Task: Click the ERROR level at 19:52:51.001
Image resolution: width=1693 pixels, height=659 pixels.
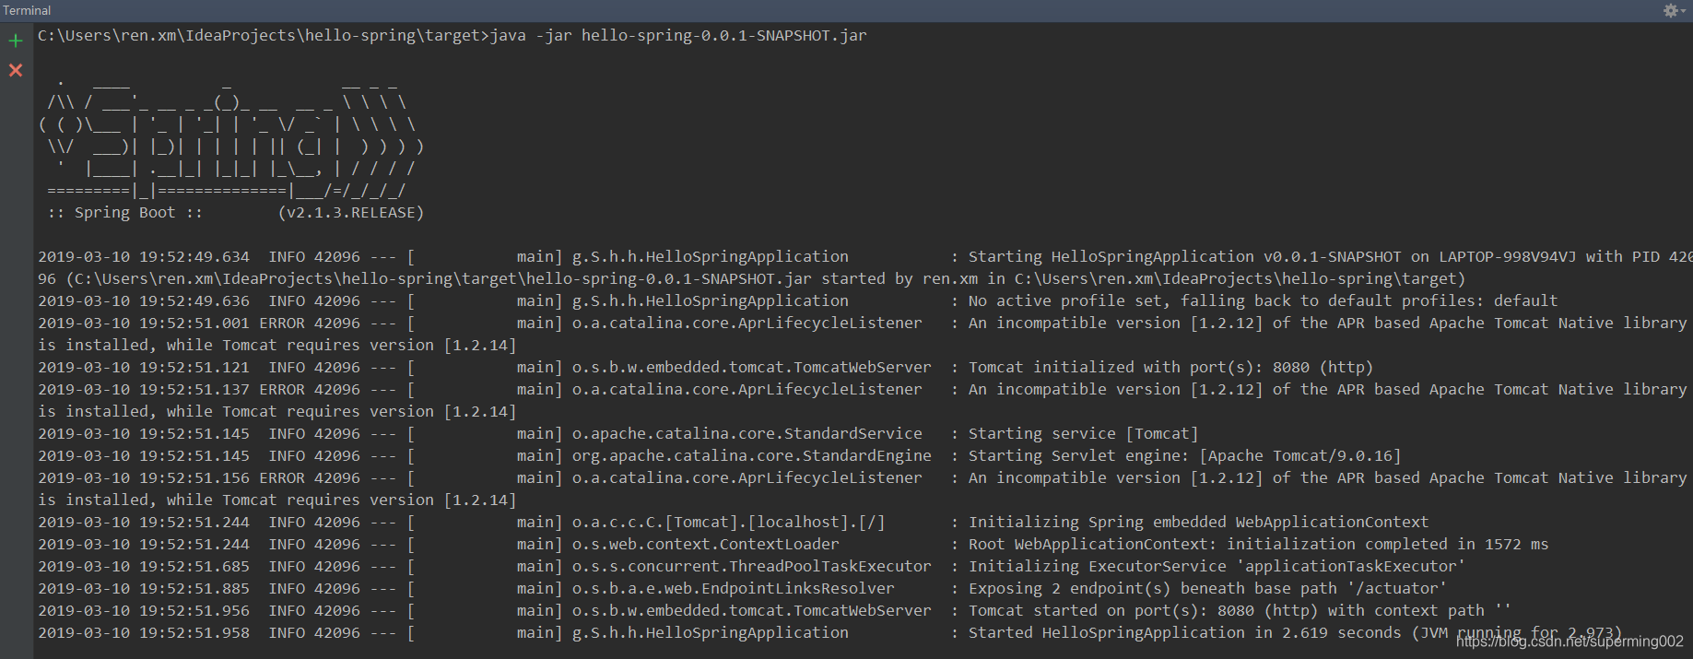Action: 282,324
